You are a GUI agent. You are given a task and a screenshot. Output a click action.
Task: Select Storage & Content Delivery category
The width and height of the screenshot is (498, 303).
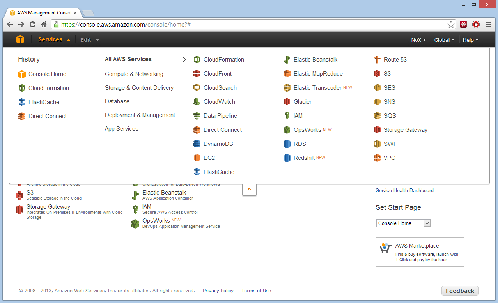(x=139, y=88)
